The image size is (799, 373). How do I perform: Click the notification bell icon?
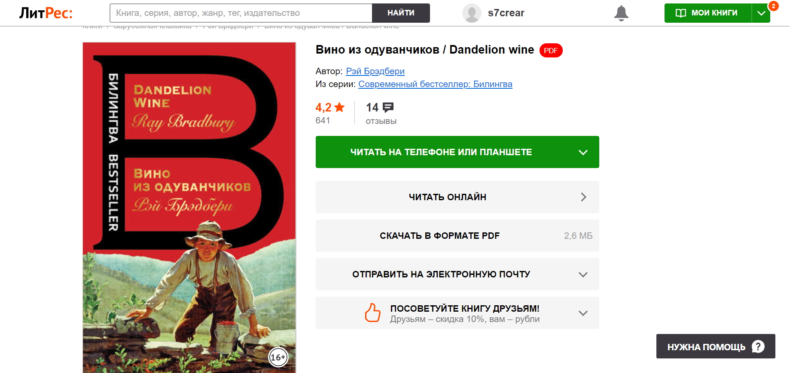[621, 13]
